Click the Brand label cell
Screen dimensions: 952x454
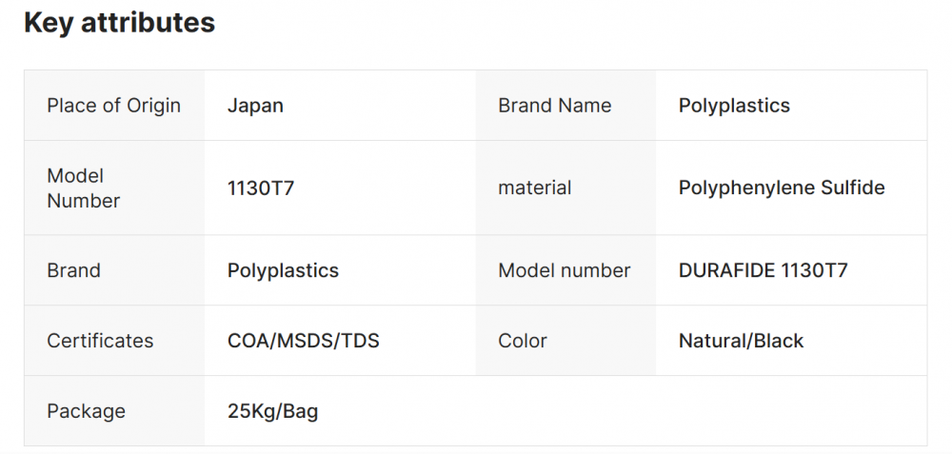pos(73,270)
